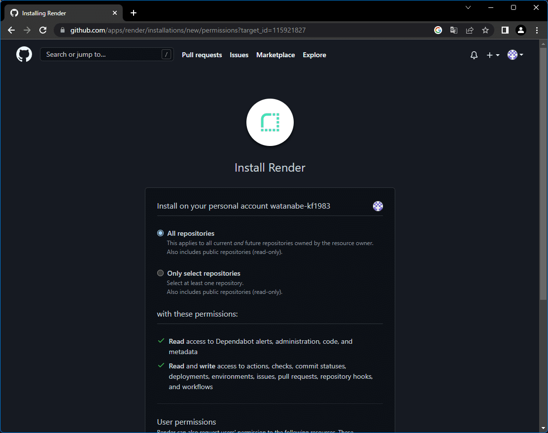Minimize the browser window
The image size is (548, 433).
tap(491, 7)
